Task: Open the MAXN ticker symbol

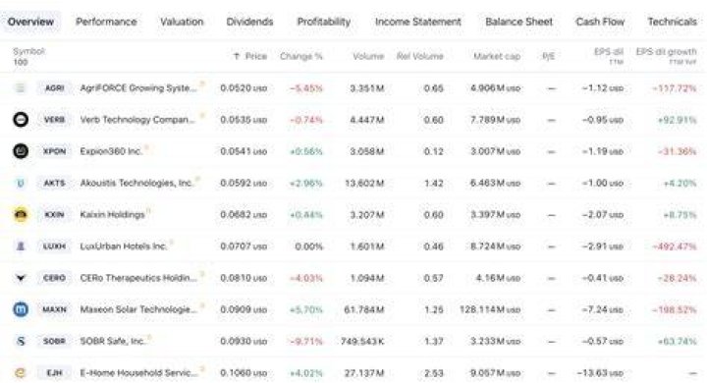Action: (x=54, y=309)
